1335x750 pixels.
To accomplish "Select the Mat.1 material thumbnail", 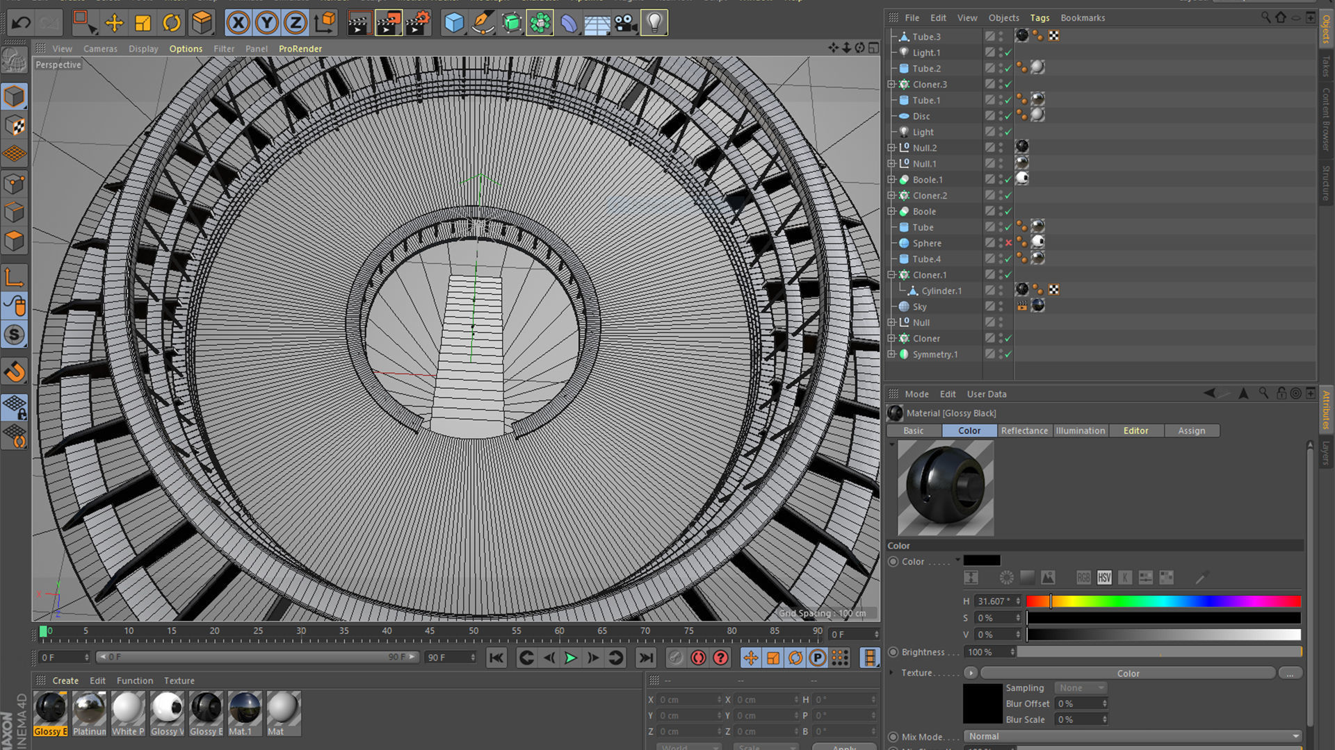I will click(x=245, y=713).
